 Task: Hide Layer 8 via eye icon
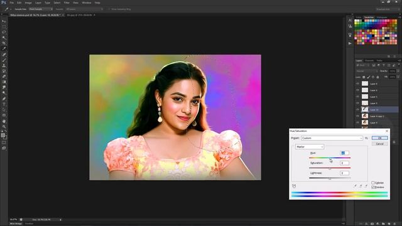(x=357, y=83)
